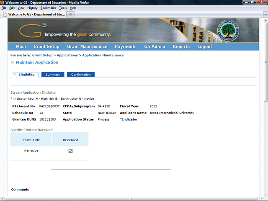Viewport: 268px width, 201px height.
Task: Click CFDA value 84.422B
Action: click(x=104, y=106)
